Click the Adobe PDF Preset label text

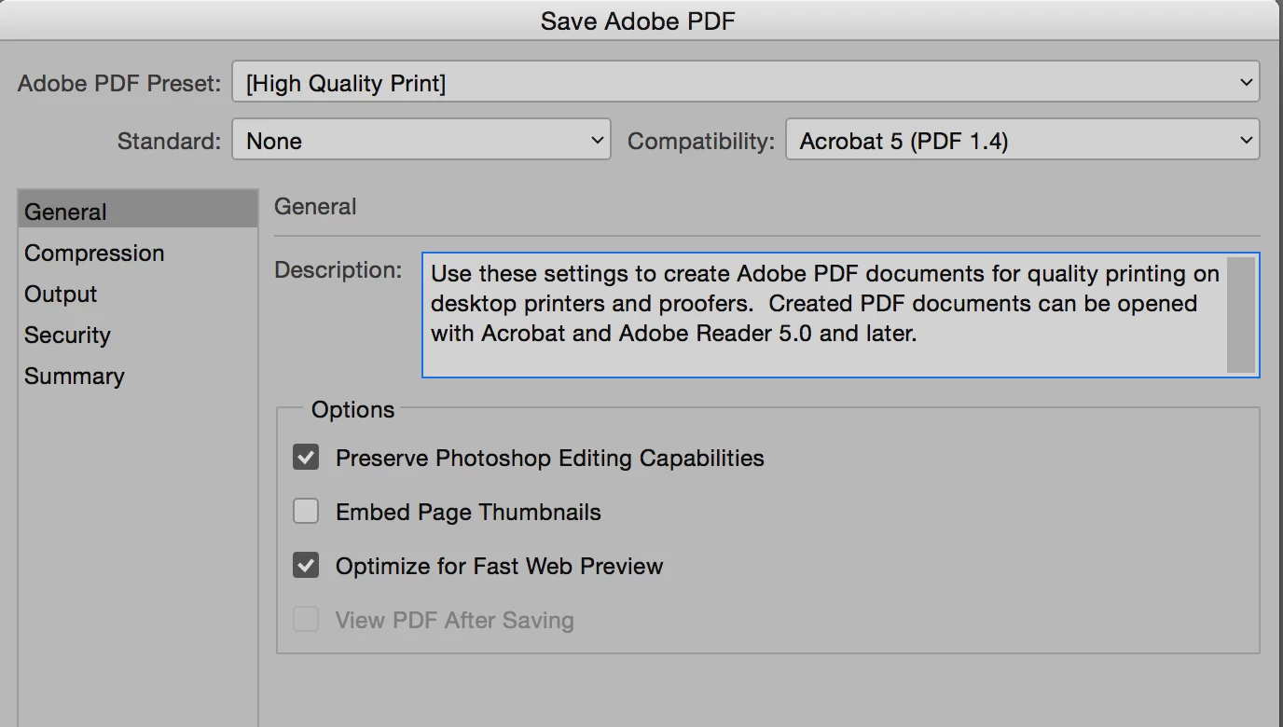coord(119,84)
